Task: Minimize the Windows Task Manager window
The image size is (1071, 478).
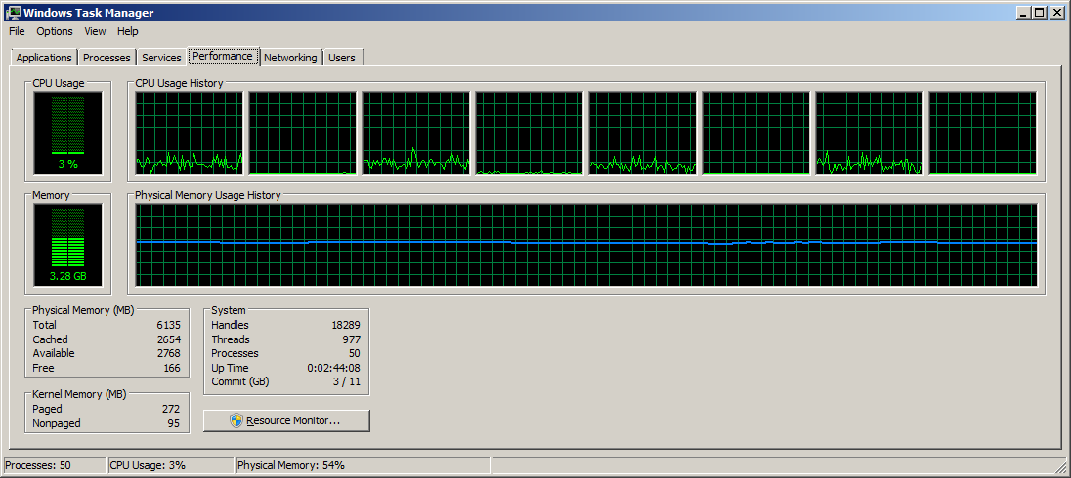Action: [x=1024, y=13]
